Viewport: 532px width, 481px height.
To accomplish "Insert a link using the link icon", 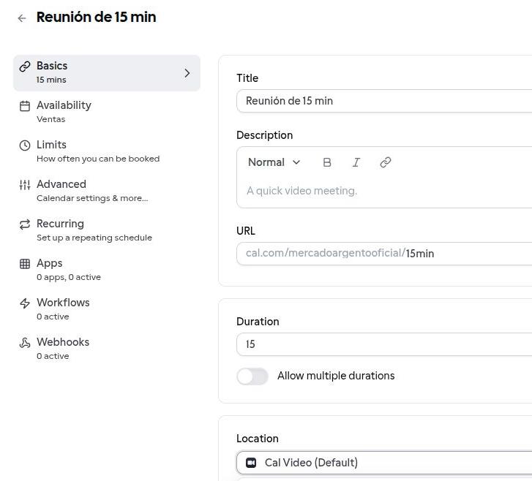I will tap(386, 162).
